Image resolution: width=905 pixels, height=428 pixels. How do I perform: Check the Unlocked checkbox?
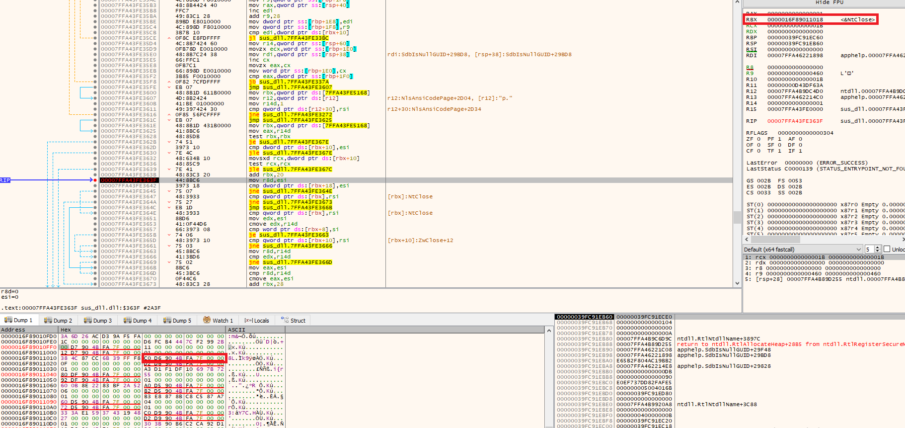pyautogui.click(x=887, y=250)
